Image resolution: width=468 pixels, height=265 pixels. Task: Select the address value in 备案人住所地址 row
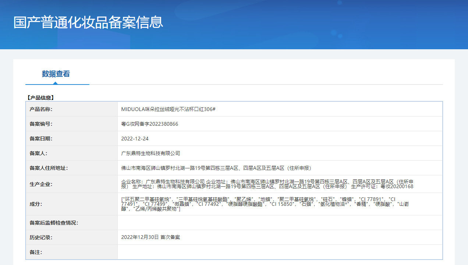[216, 168]
